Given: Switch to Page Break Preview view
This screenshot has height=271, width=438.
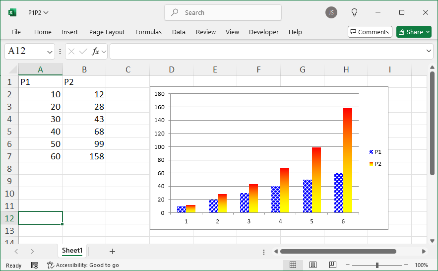Looking at the screenshot, I should (333, 265).
